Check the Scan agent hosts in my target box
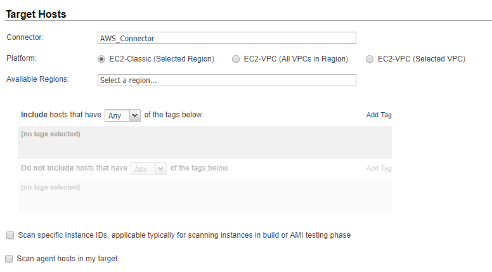This screenshot has width=492, height=272. coord(9,259)
